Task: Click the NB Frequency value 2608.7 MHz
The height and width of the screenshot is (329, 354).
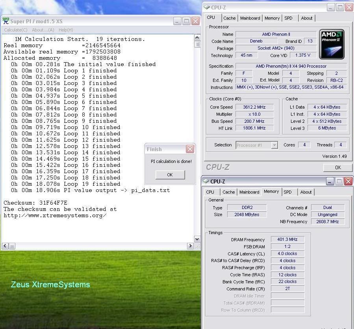Action: (328, 222)
